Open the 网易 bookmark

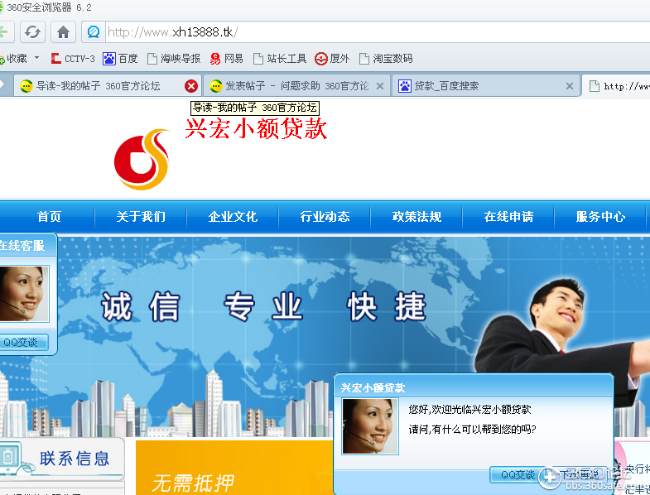click(226, 59)
